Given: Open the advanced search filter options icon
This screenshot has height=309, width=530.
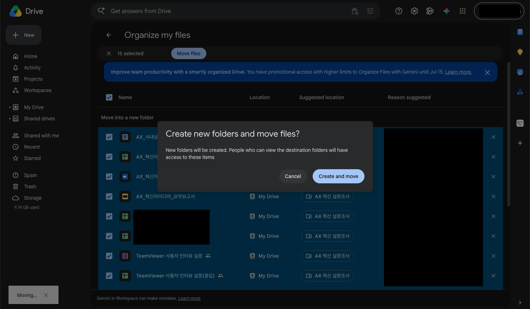Looking at the screenshot, I should pos(370,11).
